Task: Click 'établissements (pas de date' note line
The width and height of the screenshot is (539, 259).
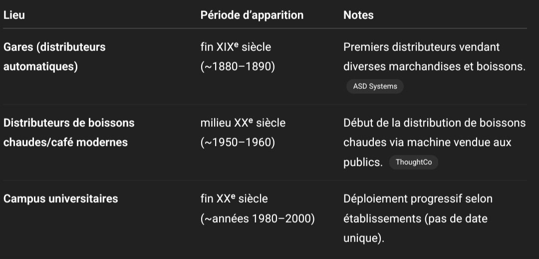Action: click(x=415, y=219)
